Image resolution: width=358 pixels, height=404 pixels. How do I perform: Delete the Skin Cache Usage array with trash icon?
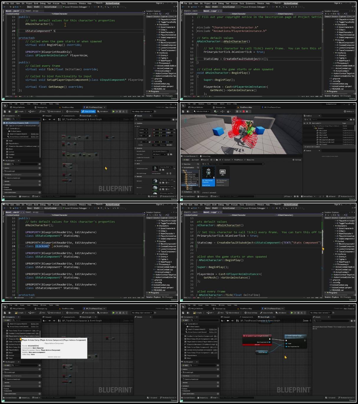click(x=170, y=174)
